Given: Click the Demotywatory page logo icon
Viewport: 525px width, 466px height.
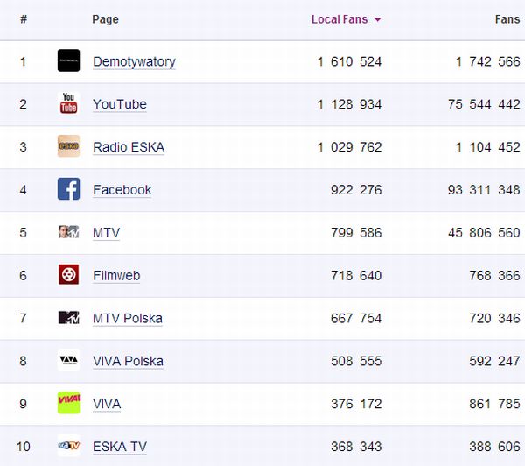Looking at the screenshot, I should click(x=68, y=61).
